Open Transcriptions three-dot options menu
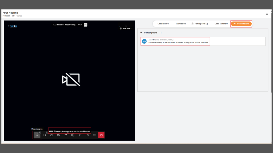 pyautogui.click(x=161, y=33)
